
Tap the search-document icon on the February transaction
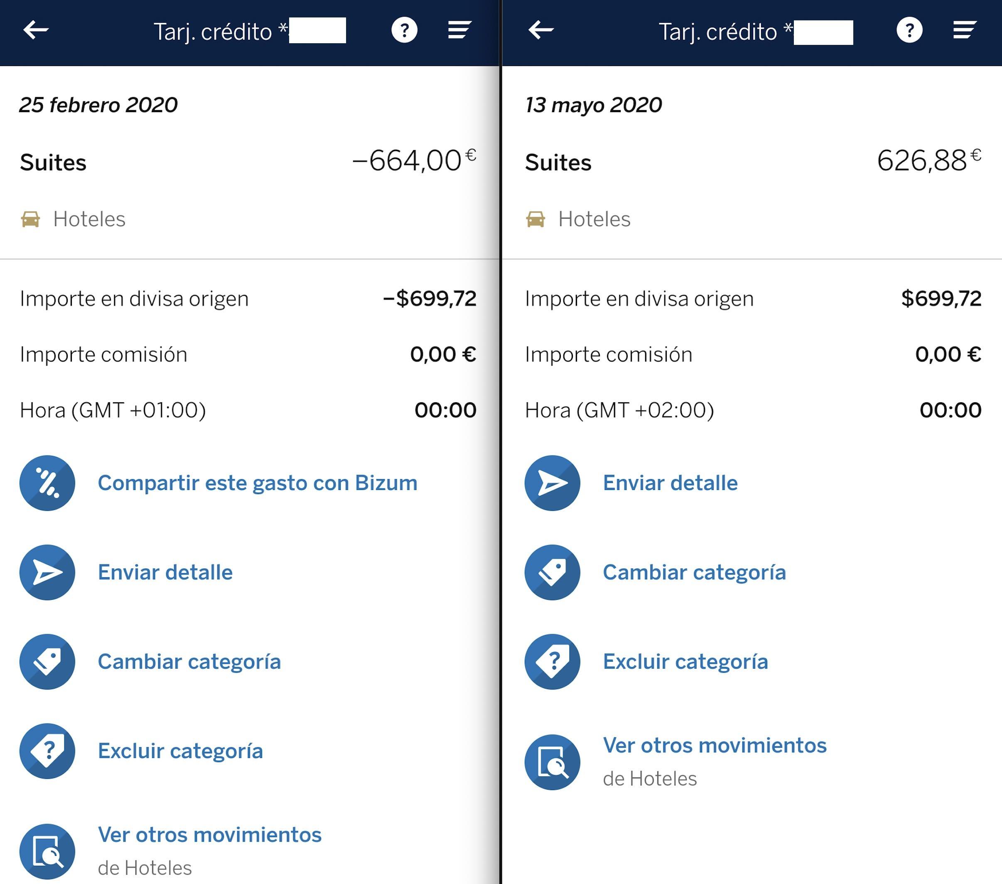point(47,851)
